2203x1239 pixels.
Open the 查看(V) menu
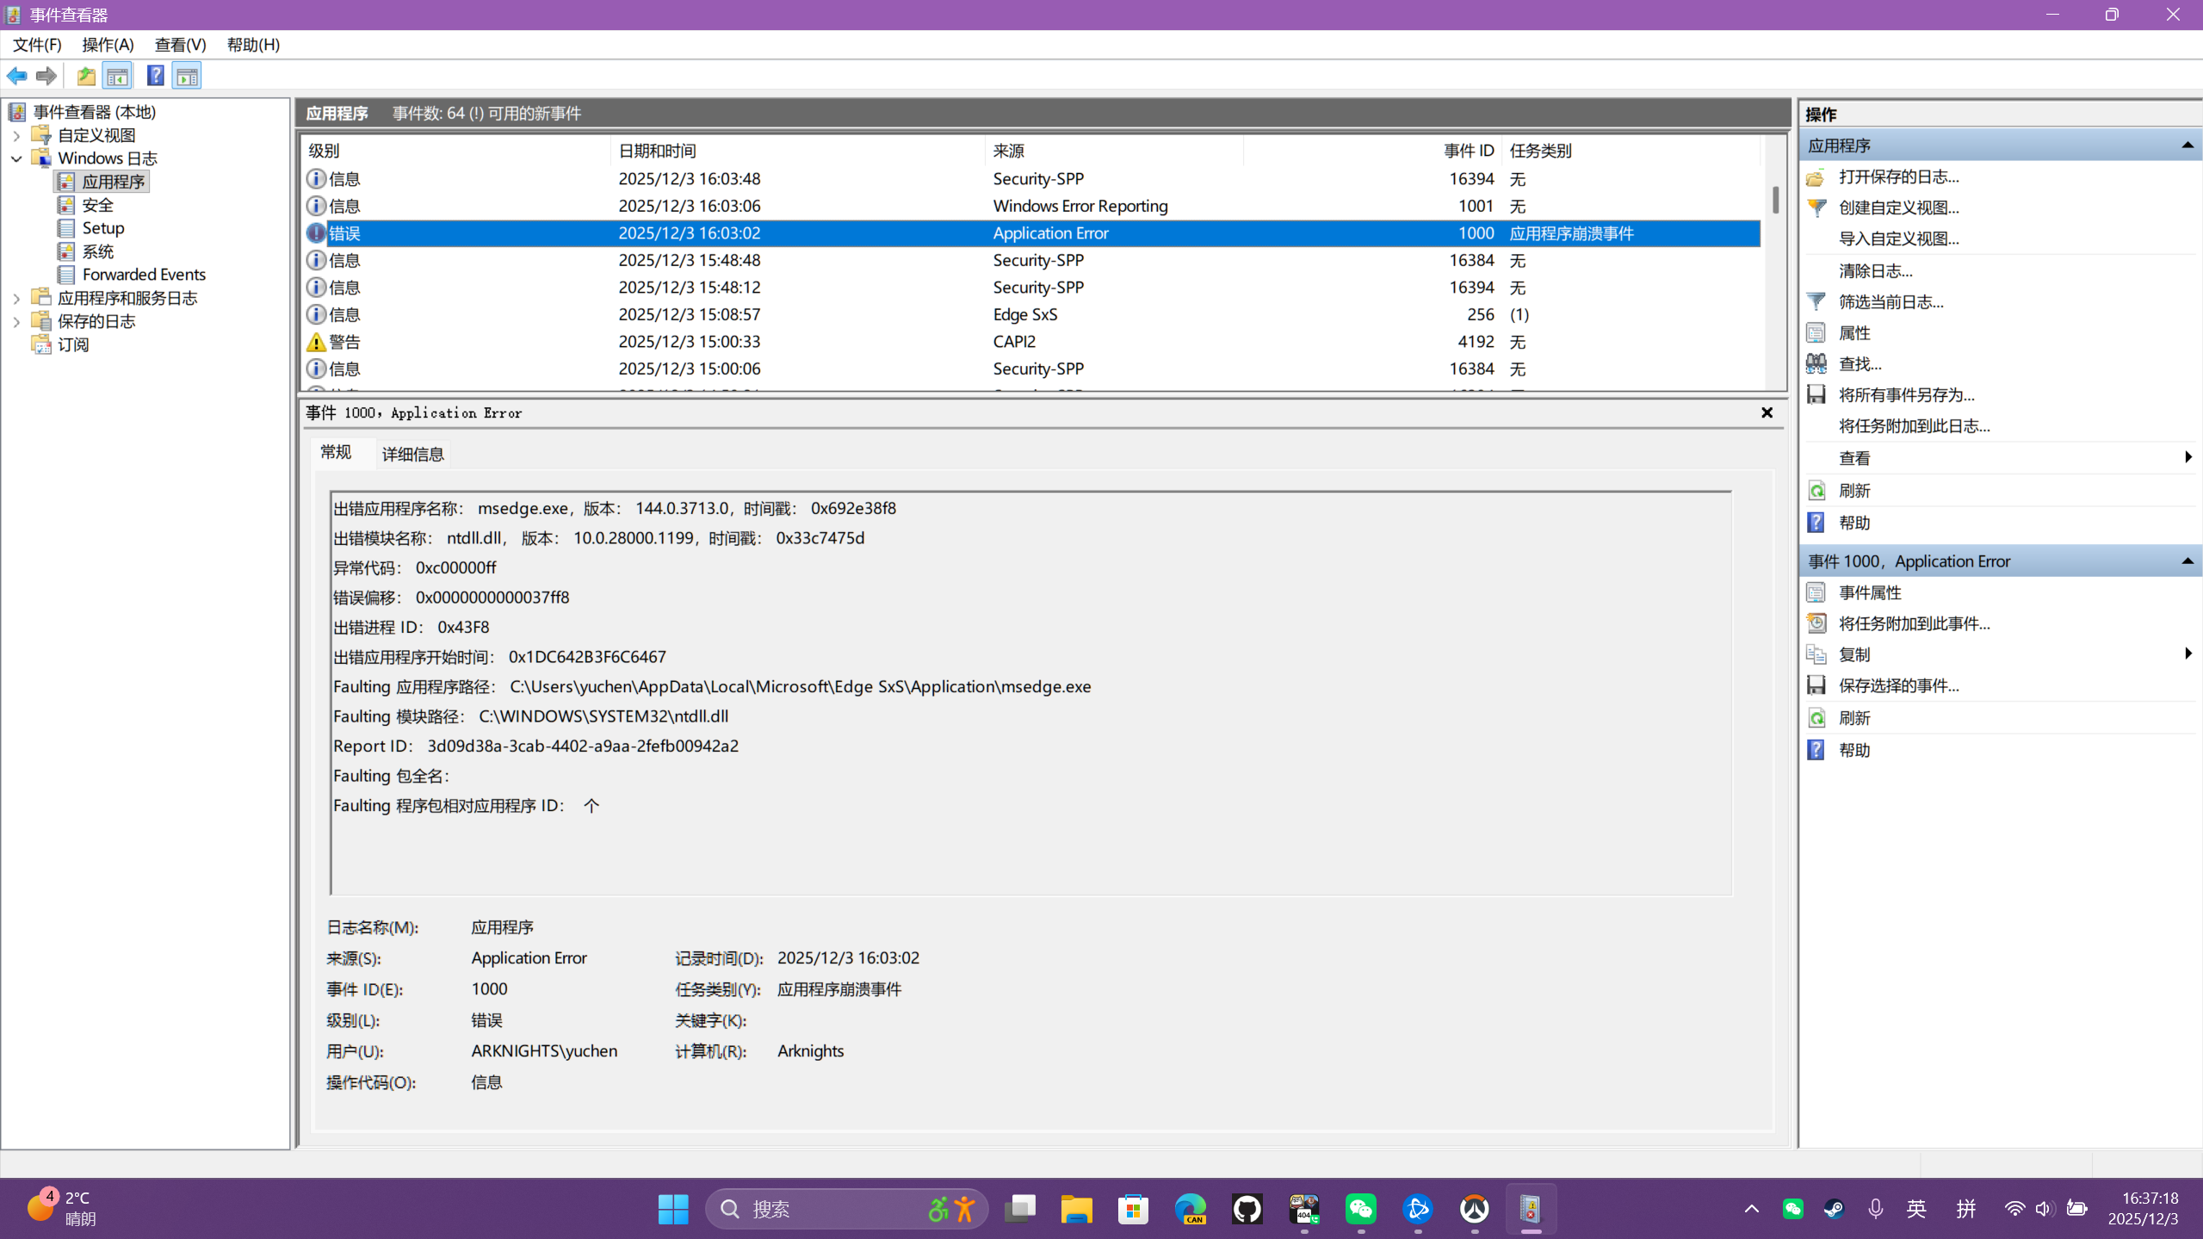coord(179,44)
